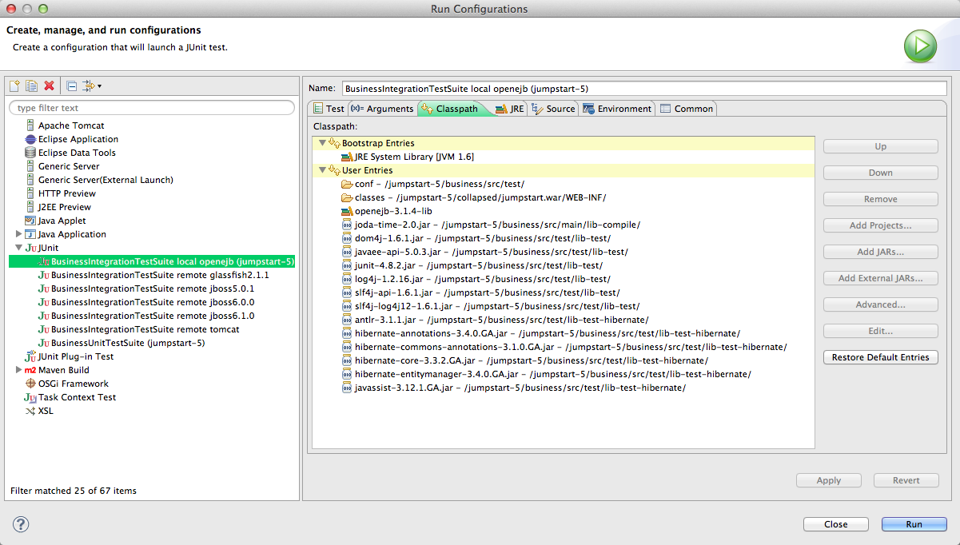Click the configuration Name field
The image size is (960, 545).
point(643,88)
